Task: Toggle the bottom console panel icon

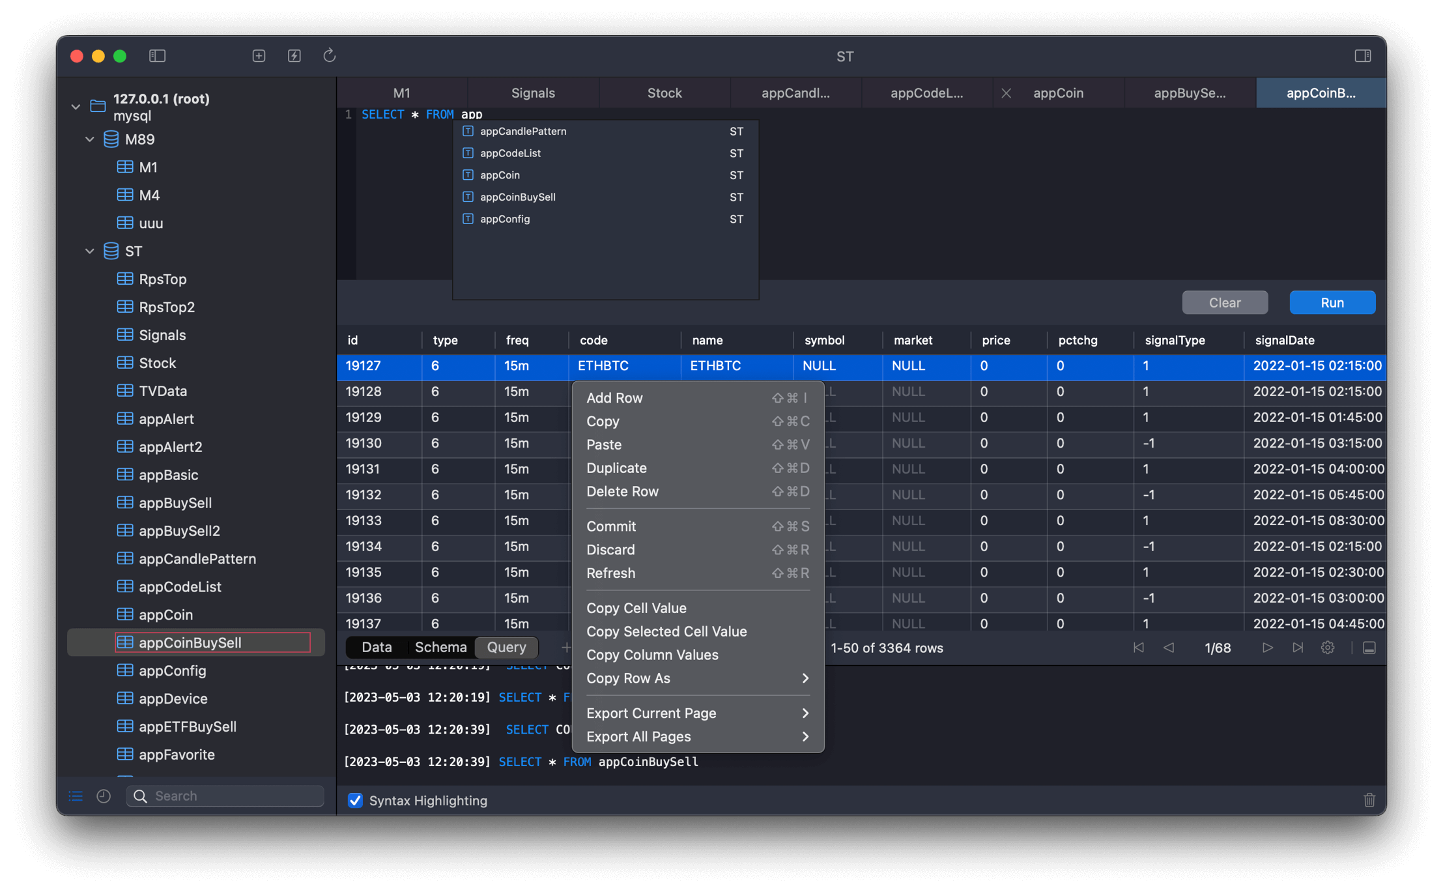Action: tap(1369, 648)
